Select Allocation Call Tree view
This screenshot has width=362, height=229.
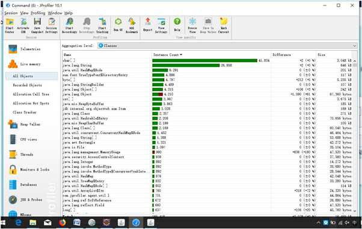(x=31, y=94)
